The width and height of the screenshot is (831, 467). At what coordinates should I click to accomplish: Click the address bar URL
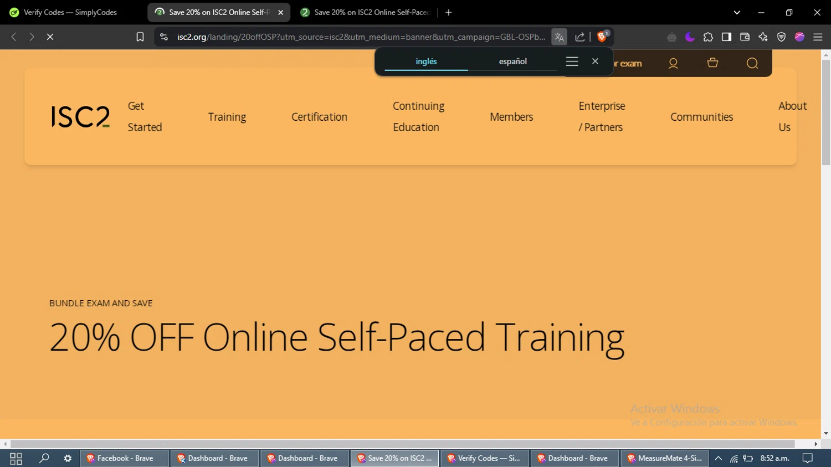coord(361,37)
